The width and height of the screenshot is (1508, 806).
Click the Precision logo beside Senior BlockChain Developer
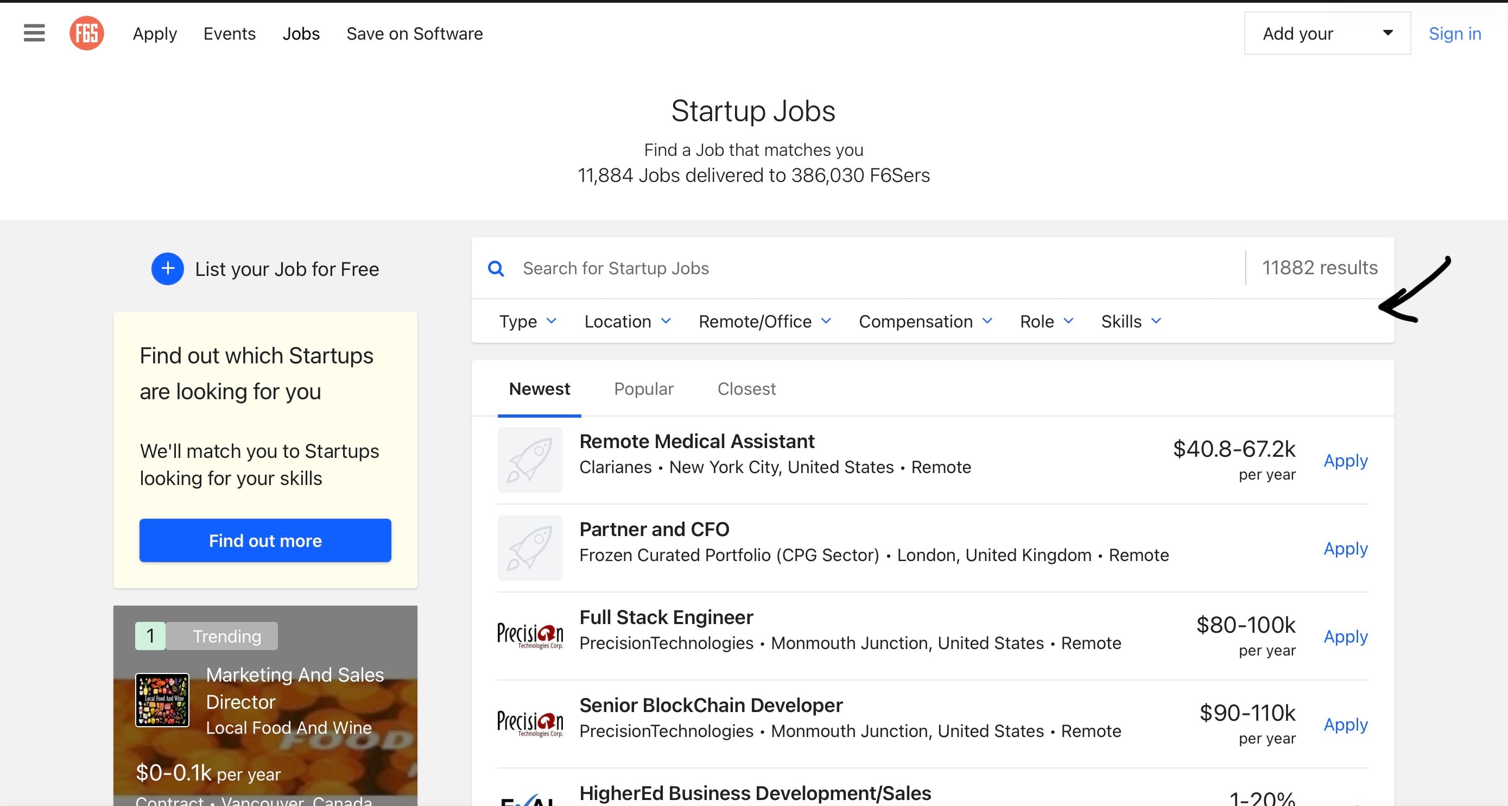pos(530,723)
